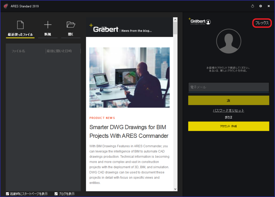275x197 pixels.
Task: Click the blog scrollbar down arrow
Action: click(x=175, y=189)
